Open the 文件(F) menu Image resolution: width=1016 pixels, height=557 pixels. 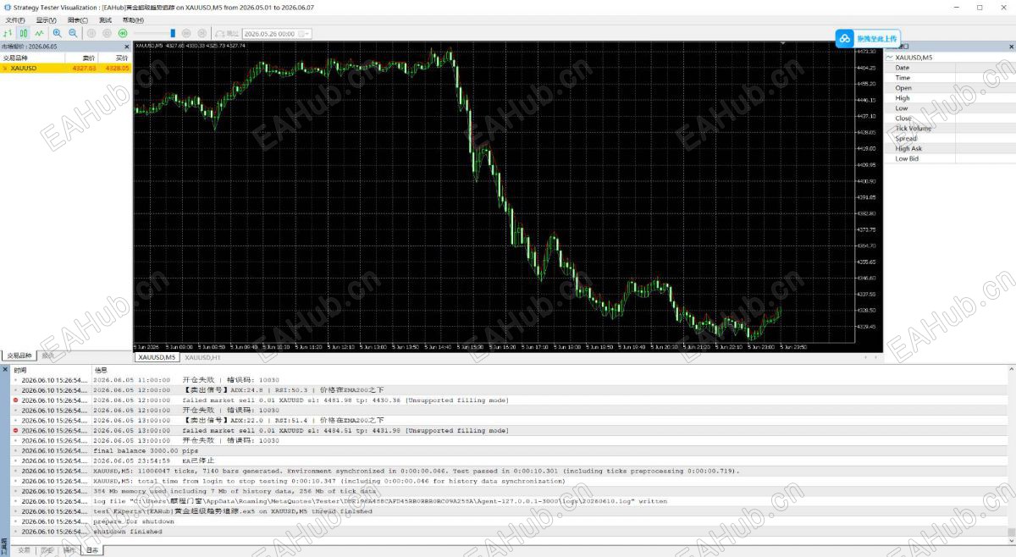[15, 19]
